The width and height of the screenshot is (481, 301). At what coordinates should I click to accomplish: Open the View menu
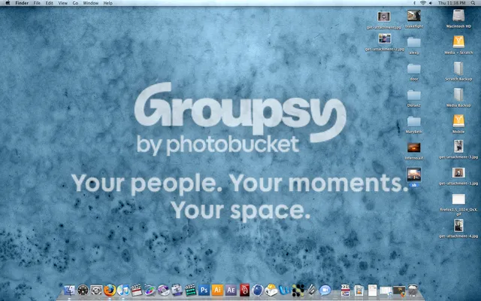(62, 3)
